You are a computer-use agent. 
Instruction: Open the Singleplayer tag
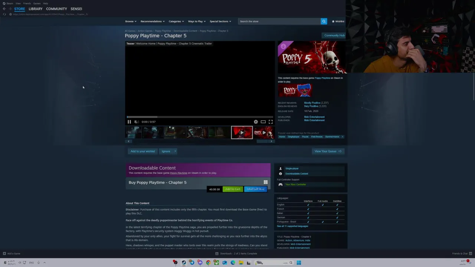(294, 137)
